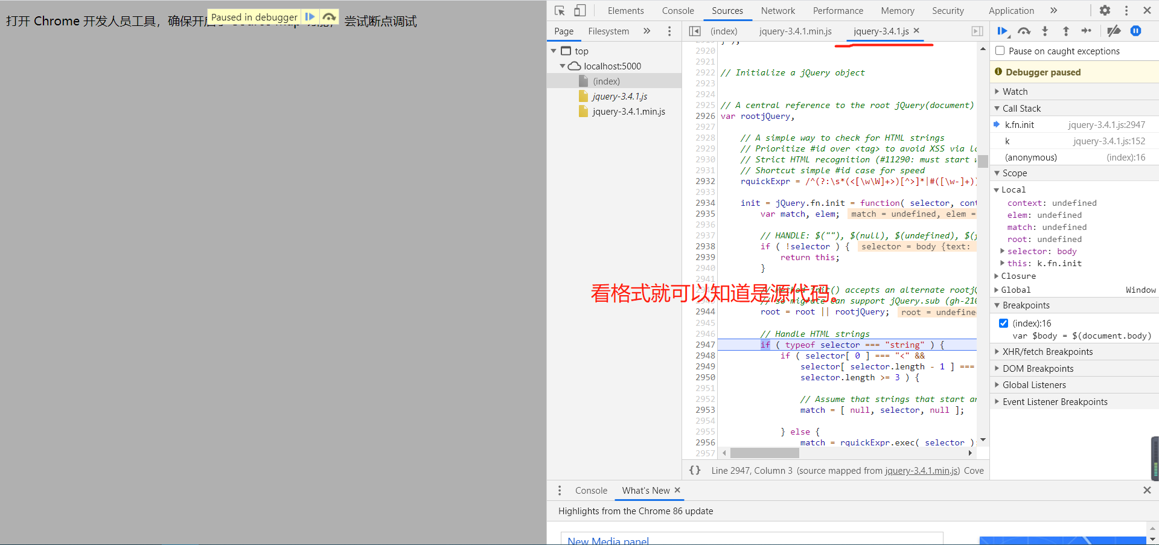Pretty print source with braces icon
This screenshot has width=1159, height=545.
(x=695, y=471)
